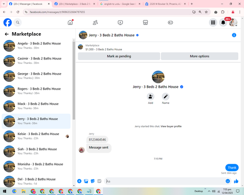Click scroll-down arrow of chat list scrollbar
The height and width of the screenshot is (195, 244).
pyautogui.click(x=74, y=186)
